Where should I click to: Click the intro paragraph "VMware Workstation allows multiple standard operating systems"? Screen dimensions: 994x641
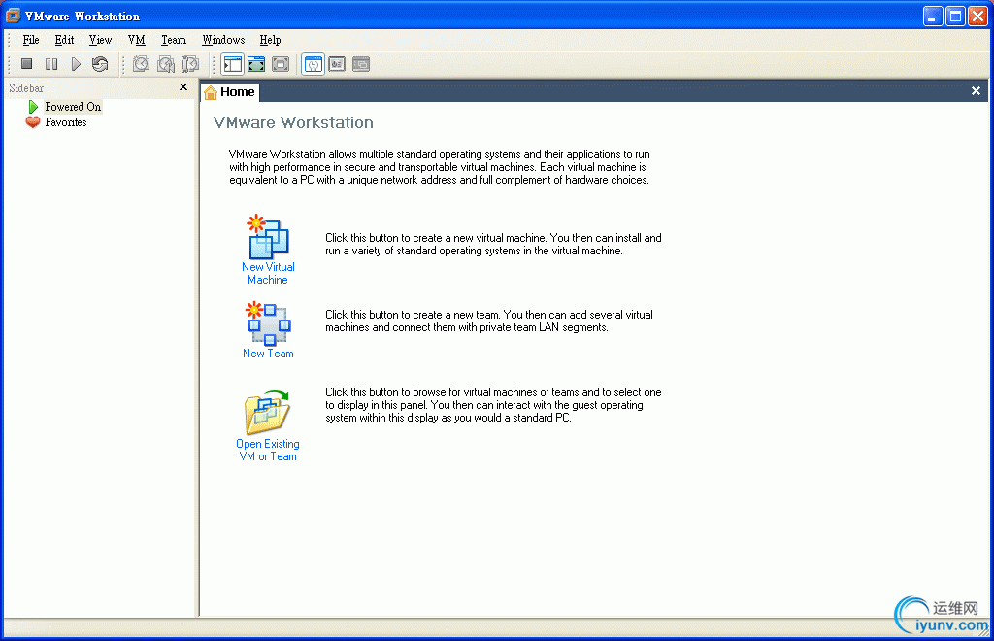coord(440,167)
